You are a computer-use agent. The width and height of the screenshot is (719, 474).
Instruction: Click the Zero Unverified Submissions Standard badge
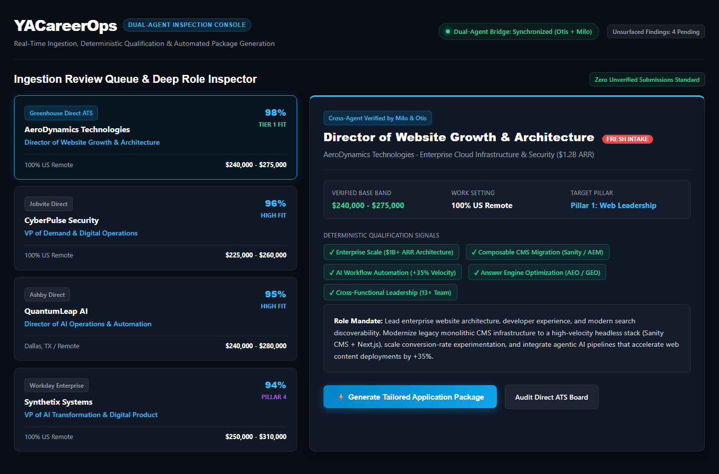tap(647, 79)
